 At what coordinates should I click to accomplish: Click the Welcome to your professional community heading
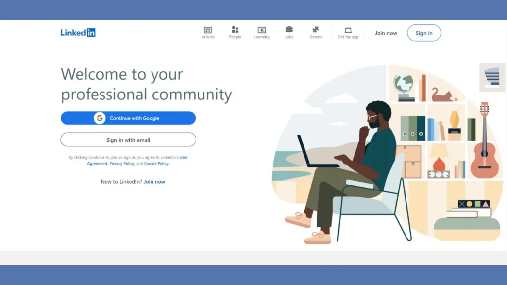[146, 84]
